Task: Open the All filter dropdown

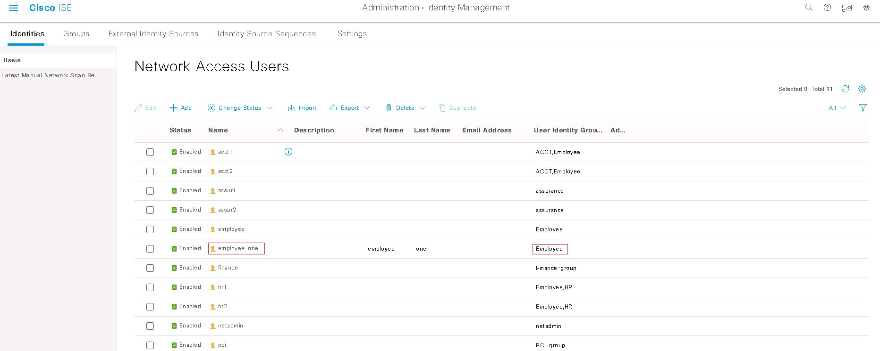Action: click(x=837, y=108)
